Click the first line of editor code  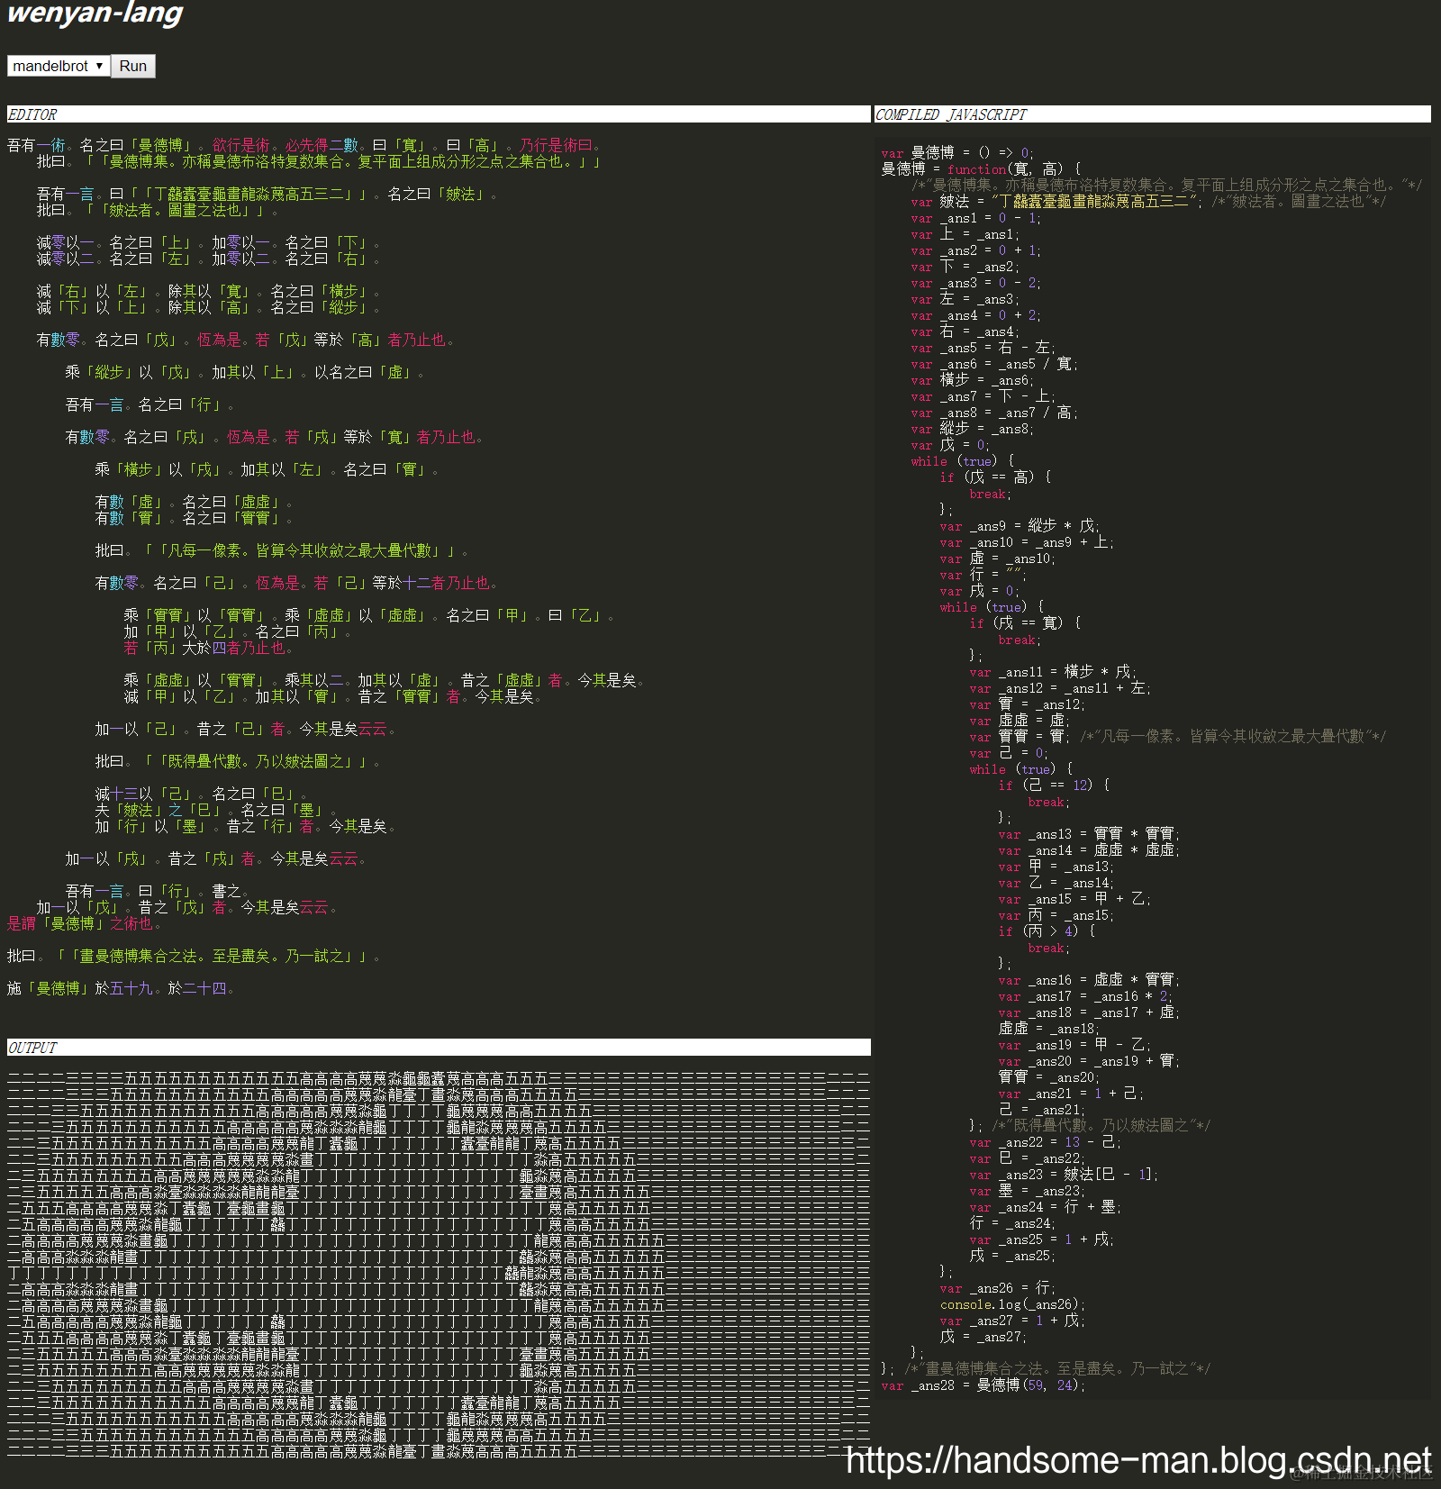coord(305,145)
